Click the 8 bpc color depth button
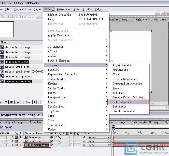The height and width of the screenshot is (156, 169). [x=26, y=102]
